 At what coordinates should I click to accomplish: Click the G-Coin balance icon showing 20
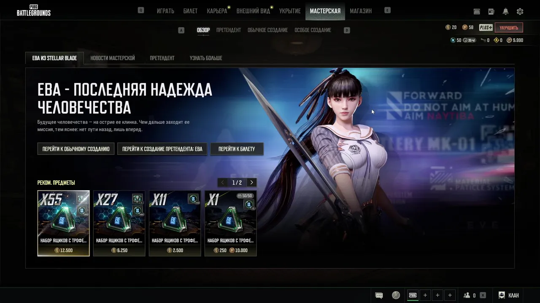pyautogui.click(x=448, y=27)
